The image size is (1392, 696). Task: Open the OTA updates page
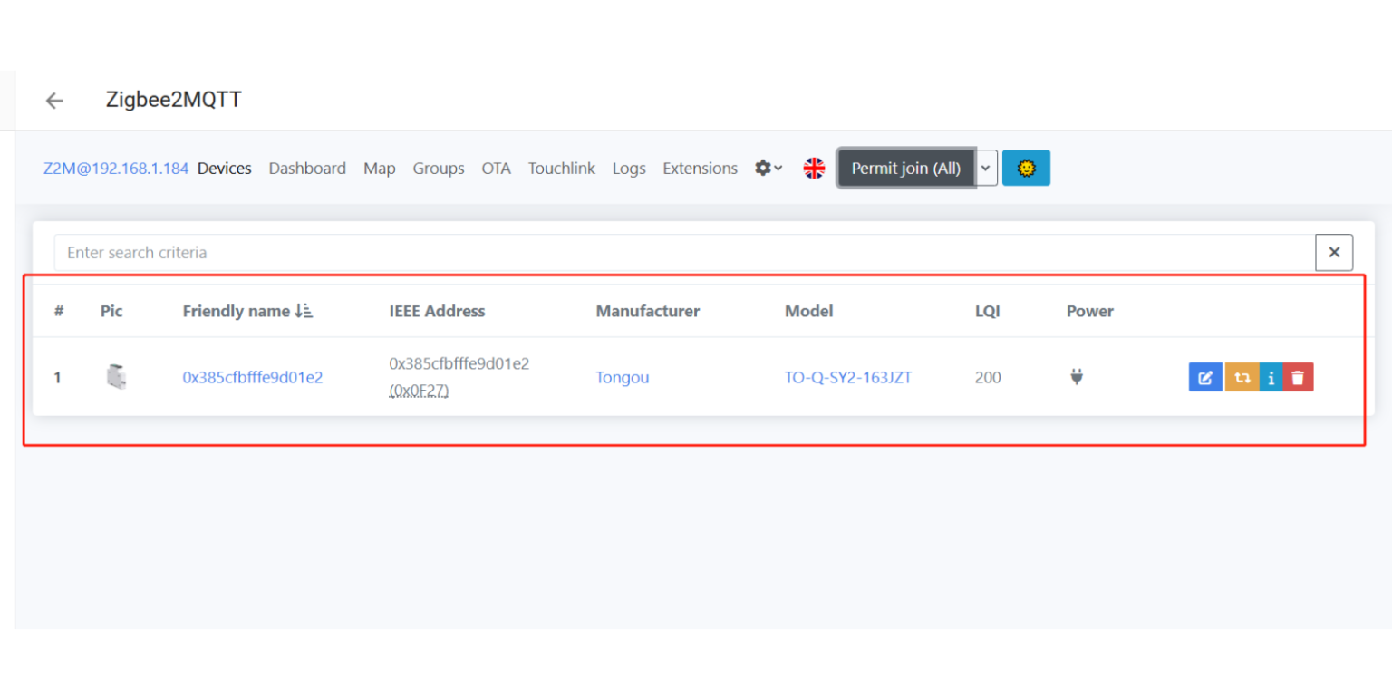[x=496, y=168]
